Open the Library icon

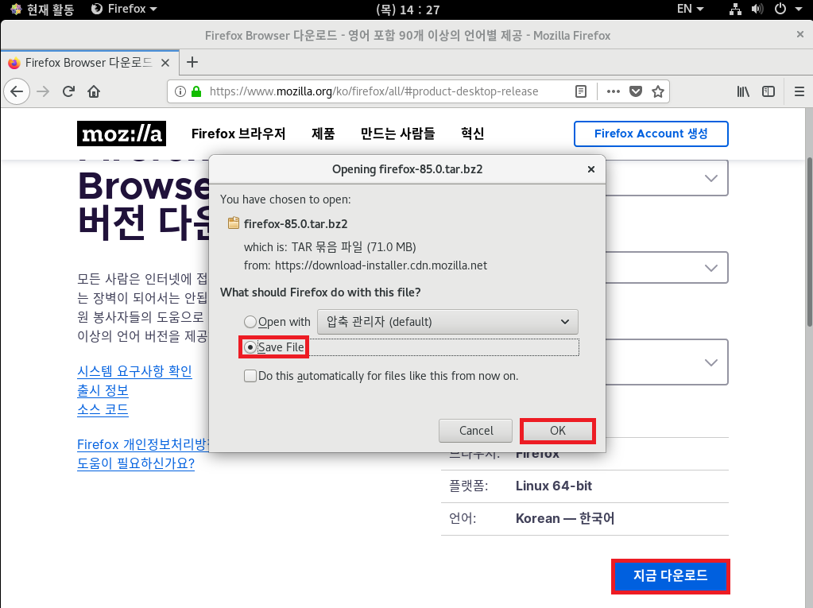[x=743, y=91]
